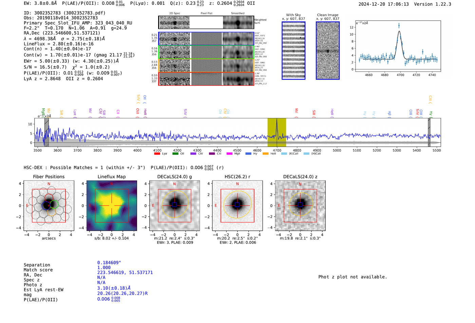The image size is (475, 323).
Task: Click the detection ID 3002352783 text
Action: [64, 13]
